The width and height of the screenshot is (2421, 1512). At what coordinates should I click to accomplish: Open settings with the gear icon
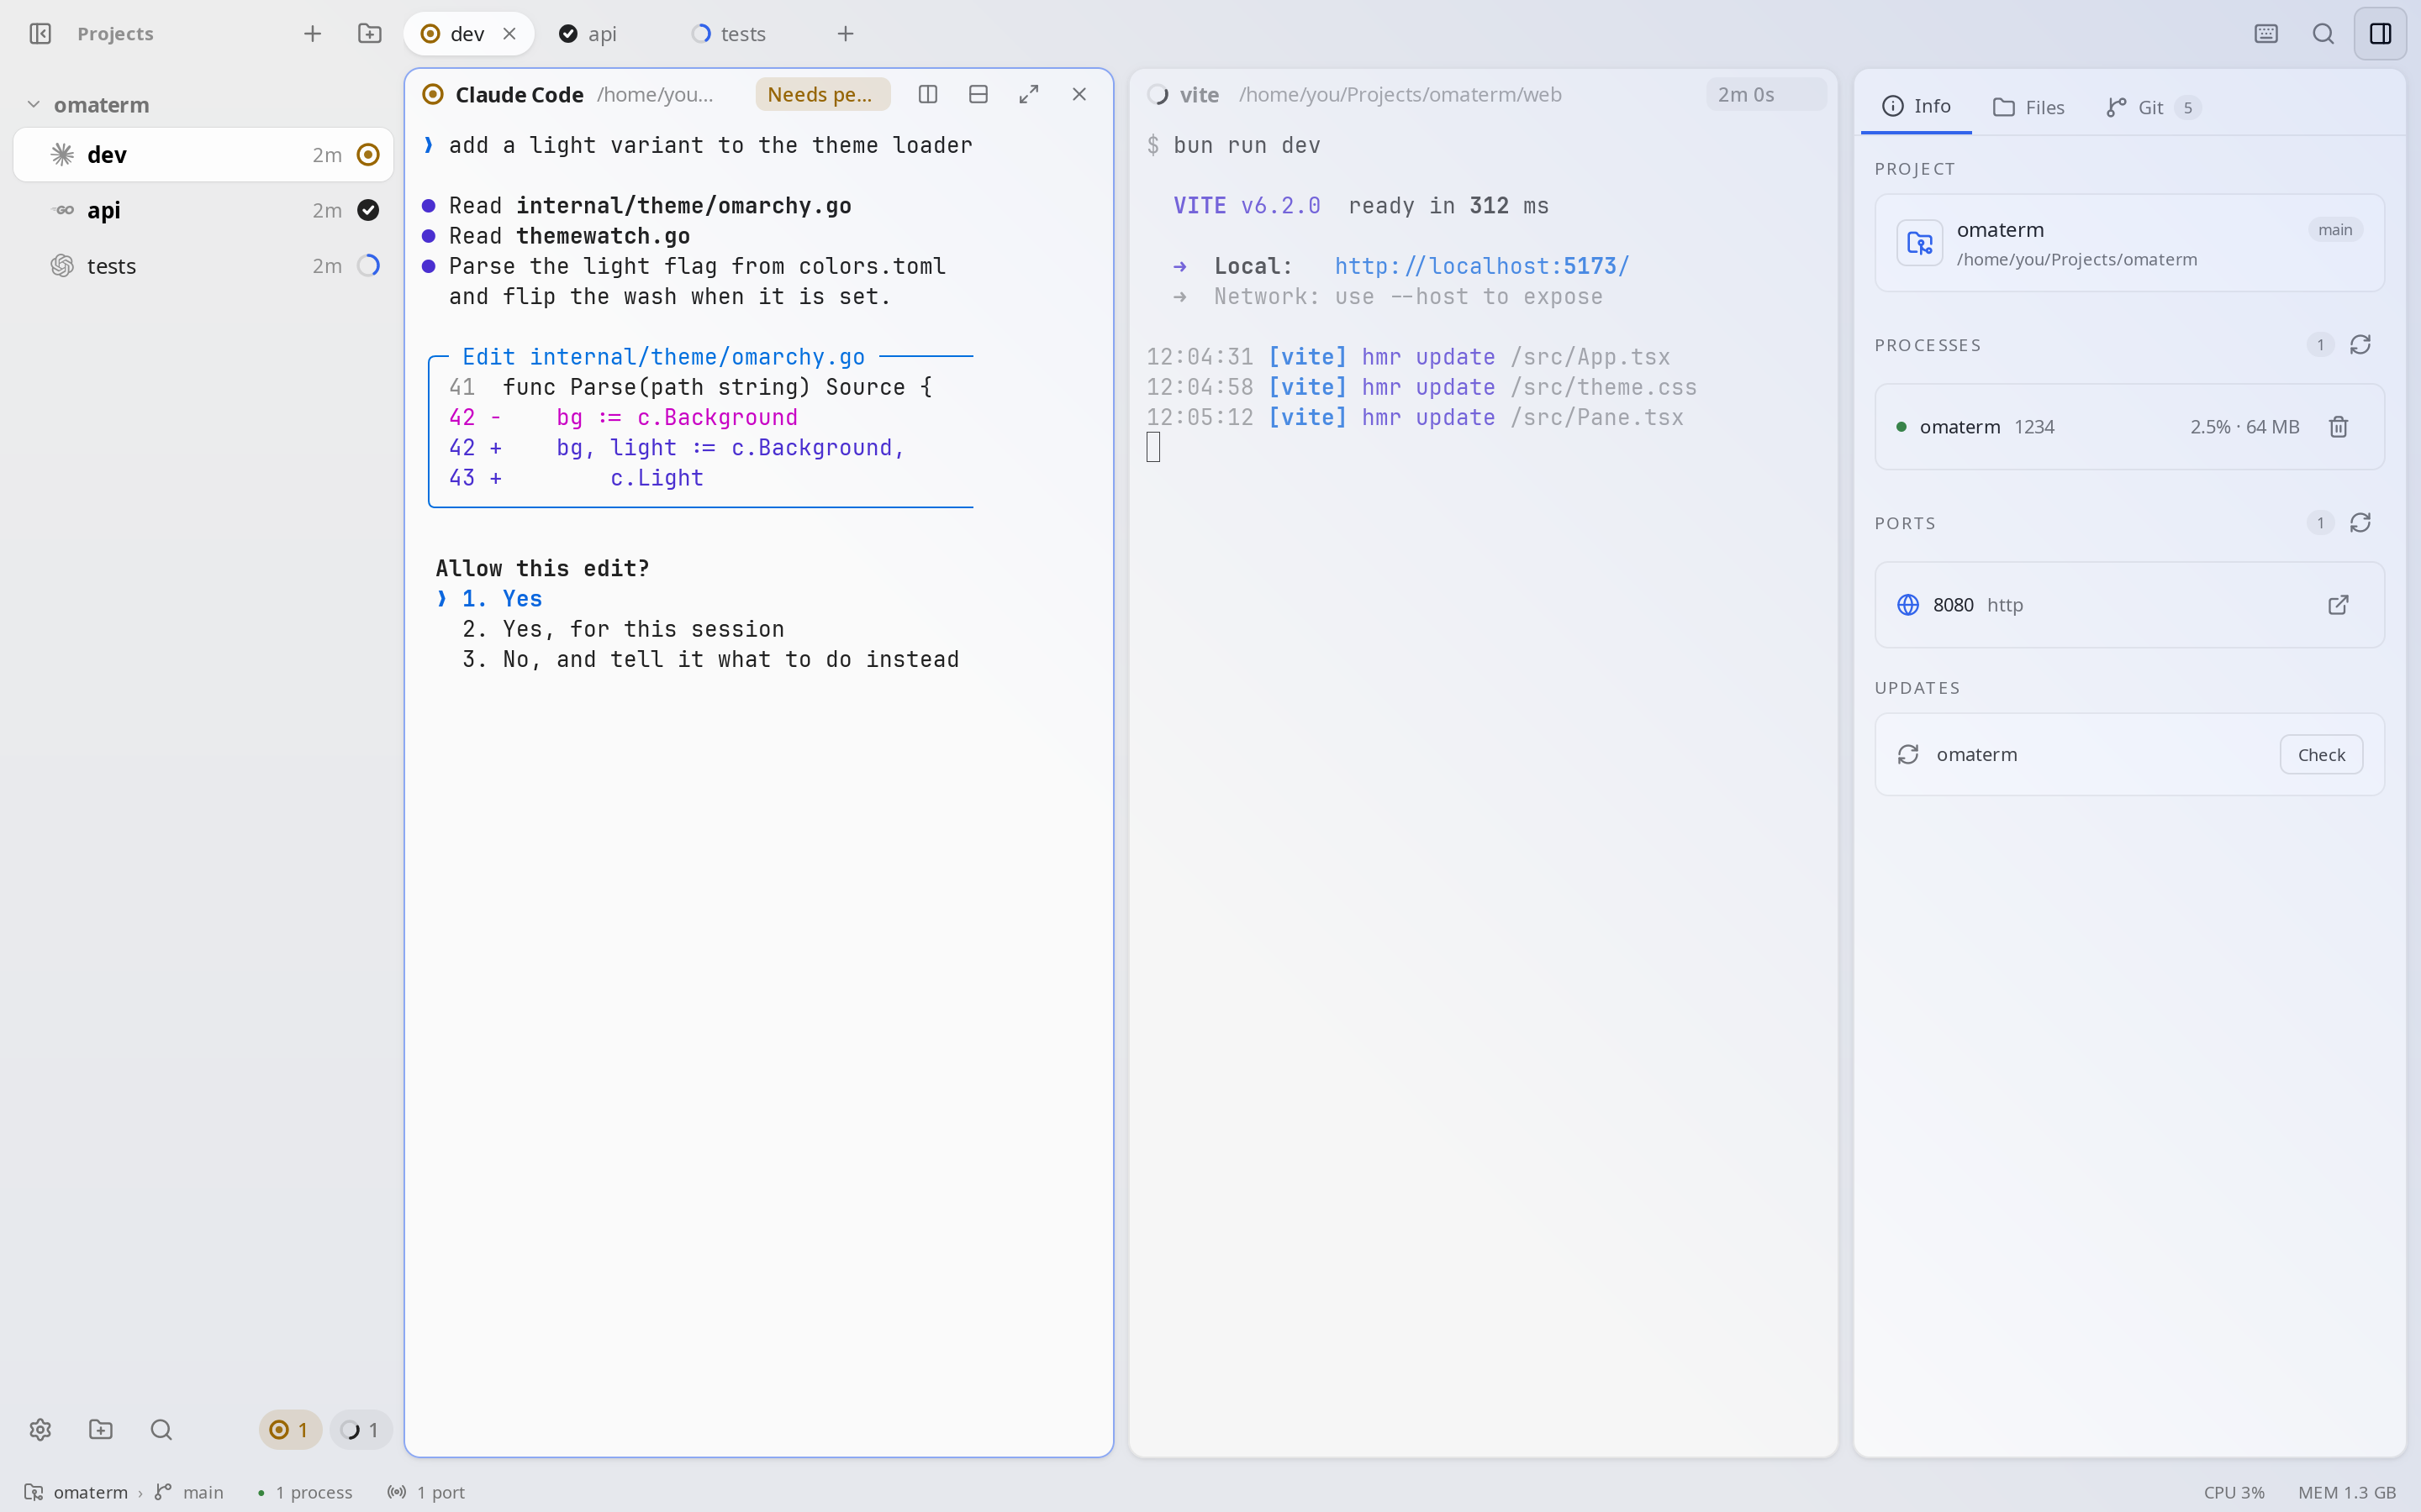point(40,1430)
